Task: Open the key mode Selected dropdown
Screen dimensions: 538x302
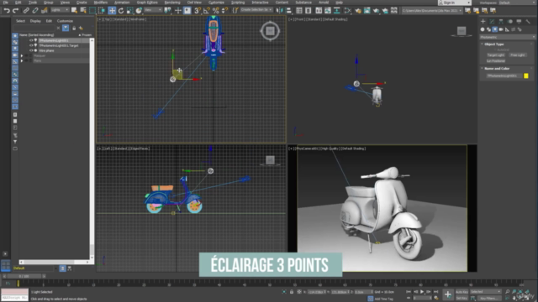Action: click(485, 292)
